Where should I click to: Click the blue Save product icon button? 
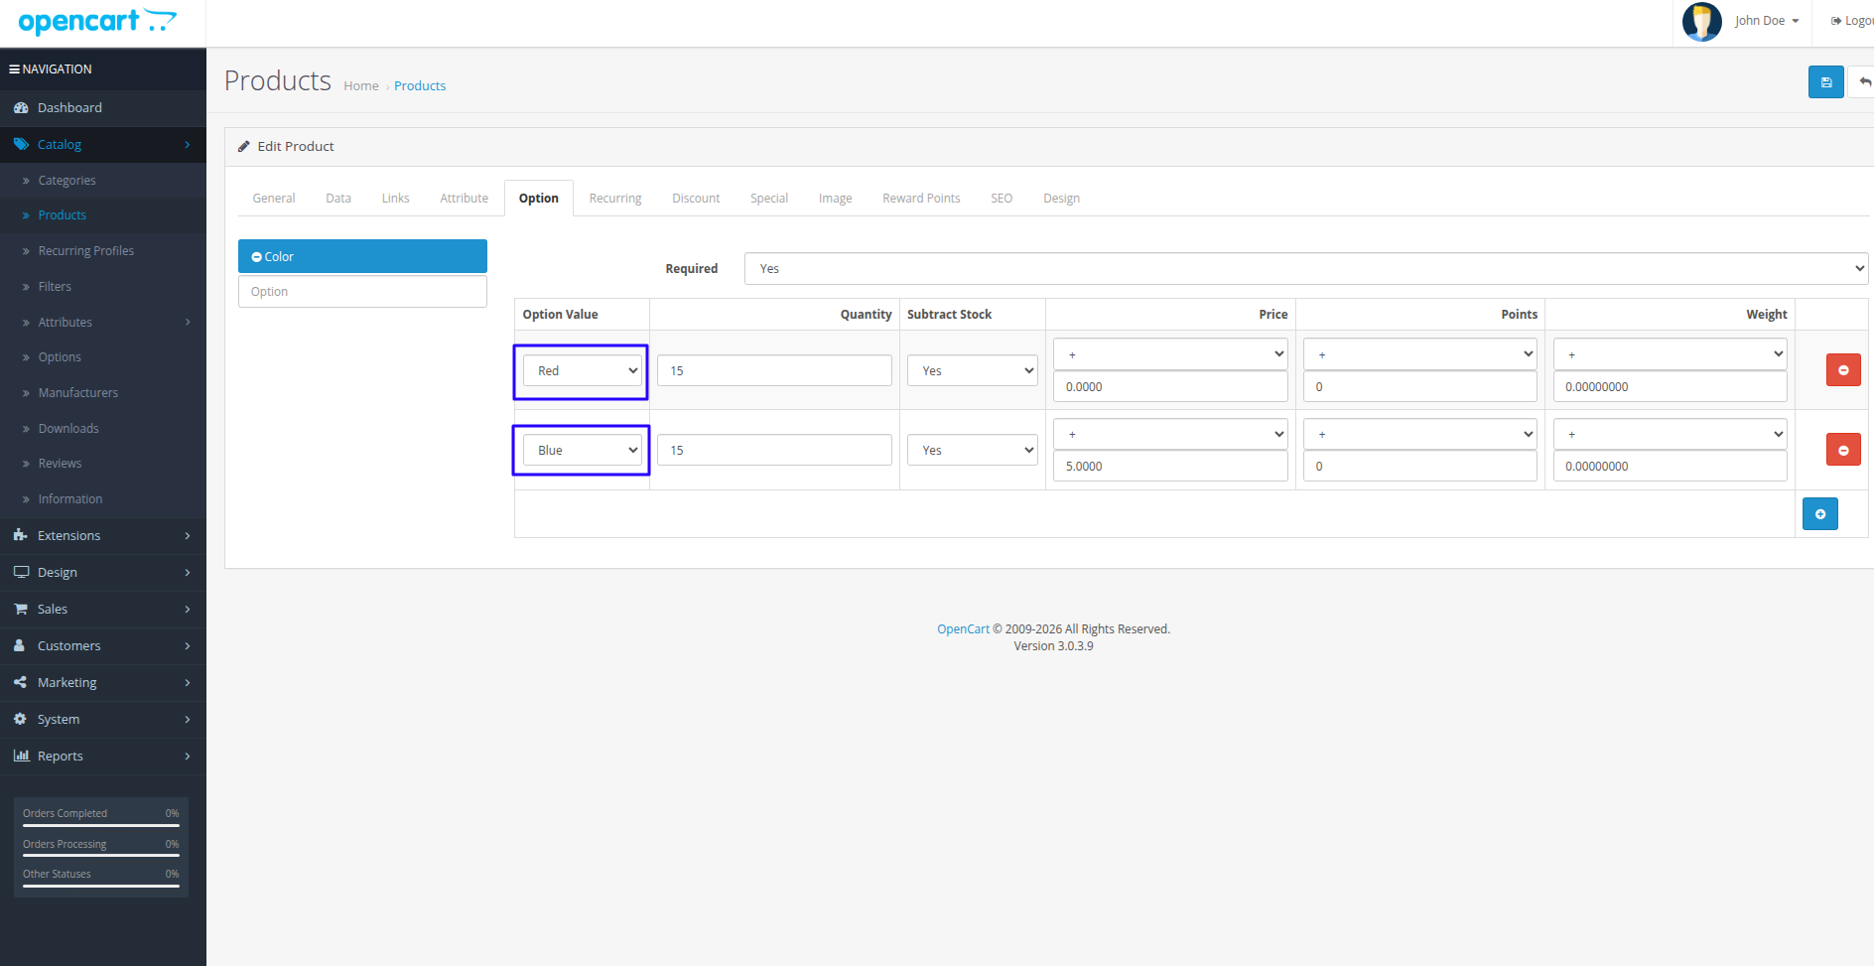pyautogui.click(x=1825, y=82)
